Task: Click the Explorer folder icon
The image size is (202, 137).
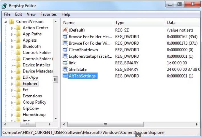Action: coord(18,84)
